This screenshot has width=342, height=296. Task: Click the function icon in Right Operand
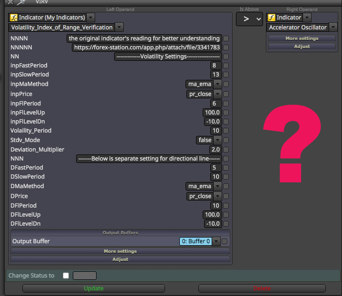272,18
